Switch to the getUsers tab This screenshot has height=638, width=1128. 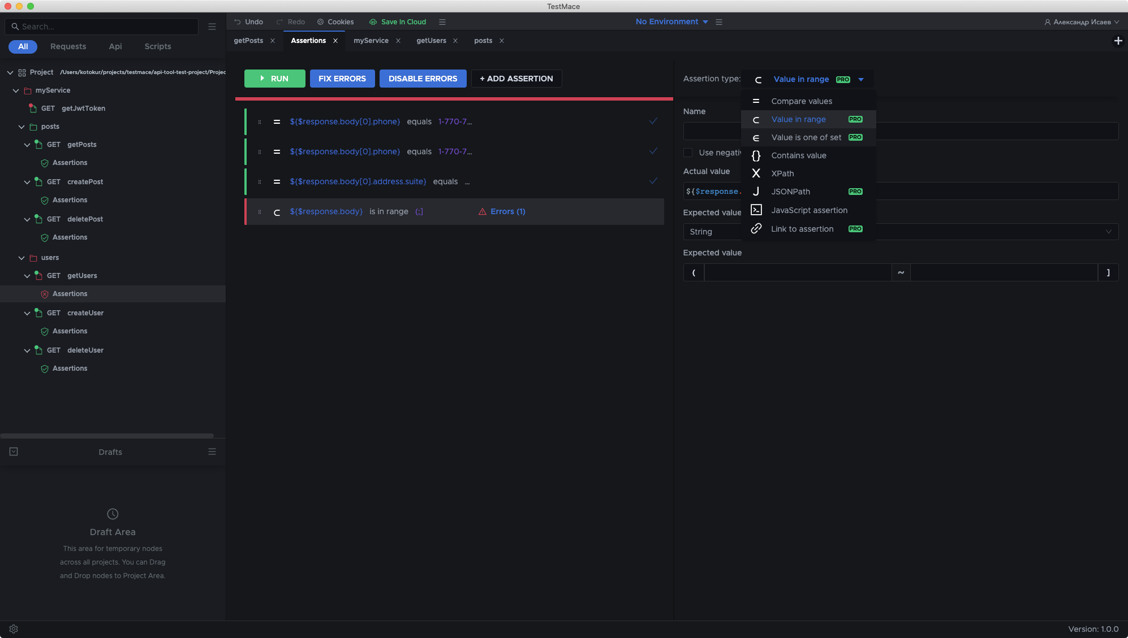(x=431, y=41)
